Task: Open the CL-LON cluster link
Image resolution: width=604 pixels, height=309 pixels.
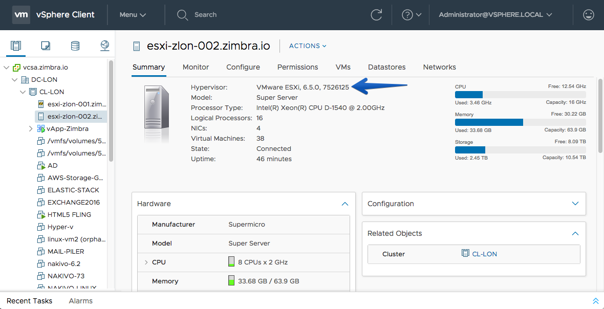Action: click(485, 254)
